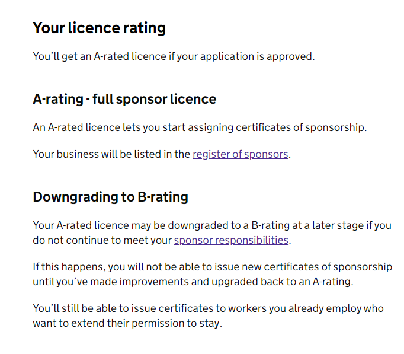404x354 pixels.
Task: Click the line "want to extend their permission to stay."
Action: (x=127, y=324)
